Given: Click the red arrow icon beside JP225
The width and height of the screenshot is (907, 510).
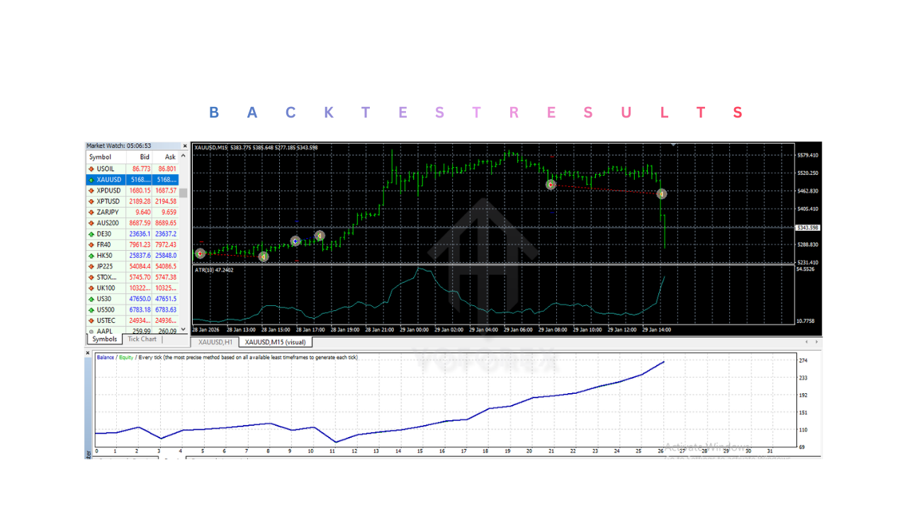Looking at the screenshot, I should (92, 266).
